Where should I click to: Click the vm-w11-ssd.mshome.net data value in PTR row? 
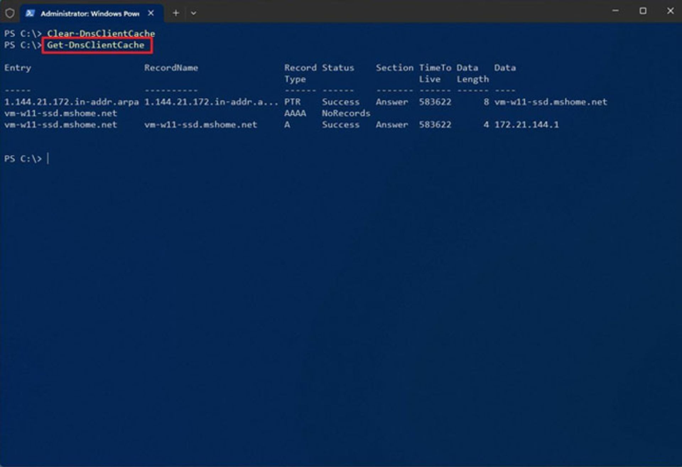(x=551, y=102)
